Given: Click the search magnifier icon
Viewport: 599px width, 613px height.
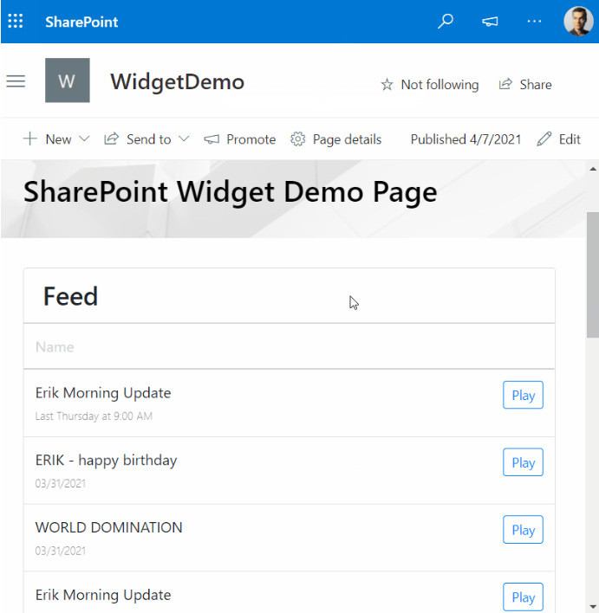Looking at the screenshot, I should [446, 21].
